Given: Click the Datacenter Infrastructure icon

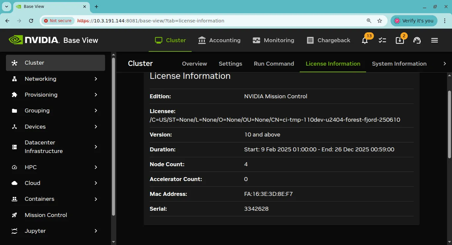Looking at the screenshot, I should pos(15,147).
